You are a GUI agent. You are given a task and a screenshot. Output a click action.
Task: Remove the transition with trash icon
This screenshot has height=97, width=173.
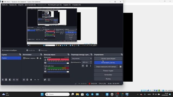click(x=87, y=66)
